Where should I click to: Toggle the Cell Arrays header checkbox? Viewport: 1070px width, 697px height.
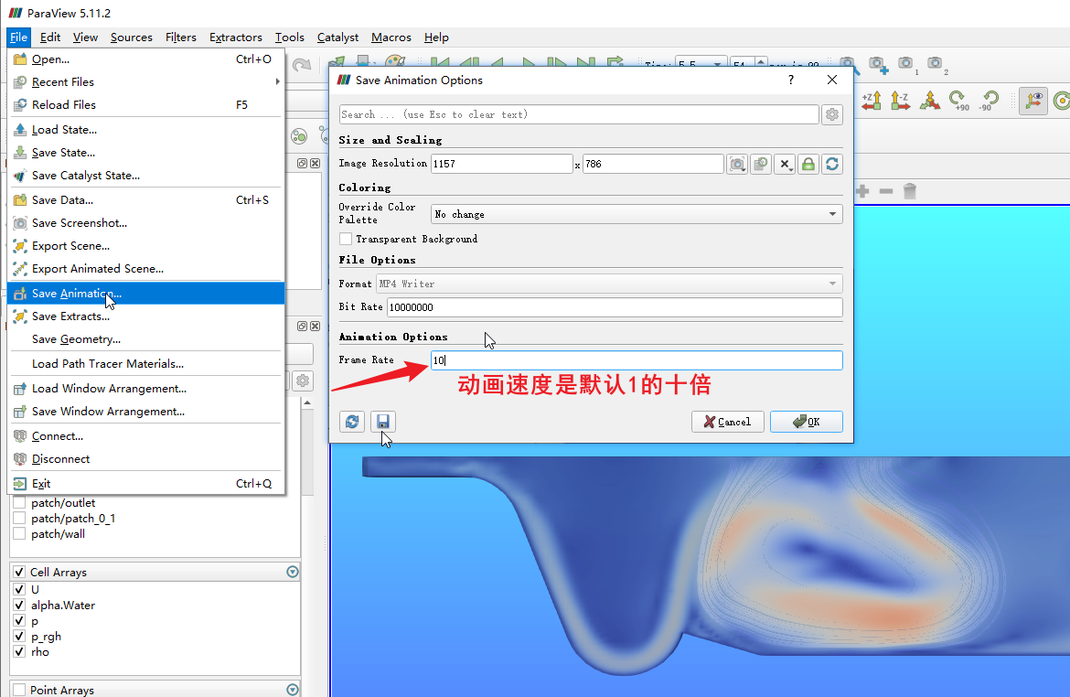(19, 572)
